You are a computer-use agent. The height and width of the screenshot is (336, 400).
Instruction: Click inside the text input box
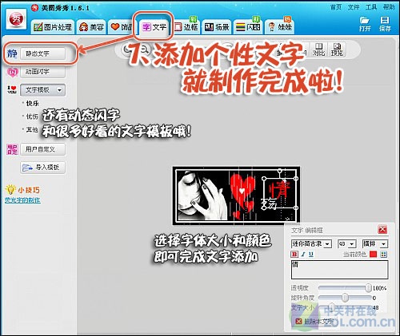point(339,270)
